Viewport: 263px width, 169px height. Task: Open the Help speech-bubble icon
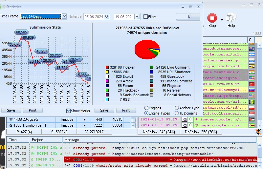[x=231, y=18]
